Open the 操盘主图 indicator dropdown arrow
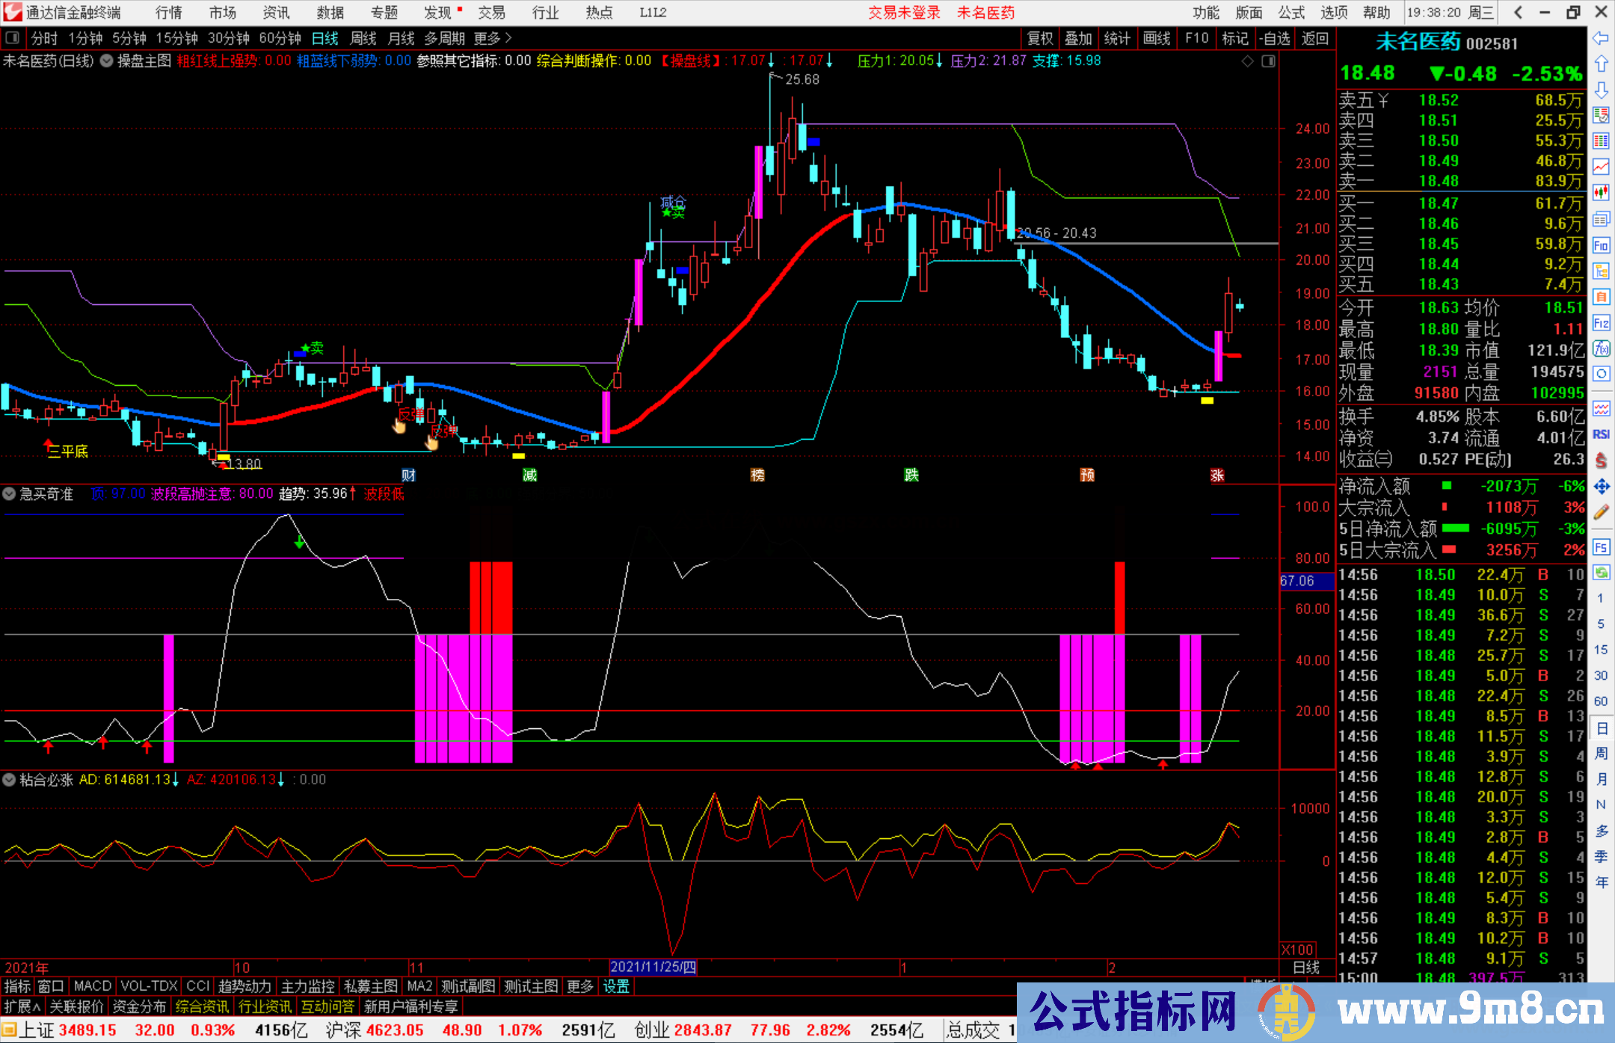1615x1043 pixels. pos(107,61)
